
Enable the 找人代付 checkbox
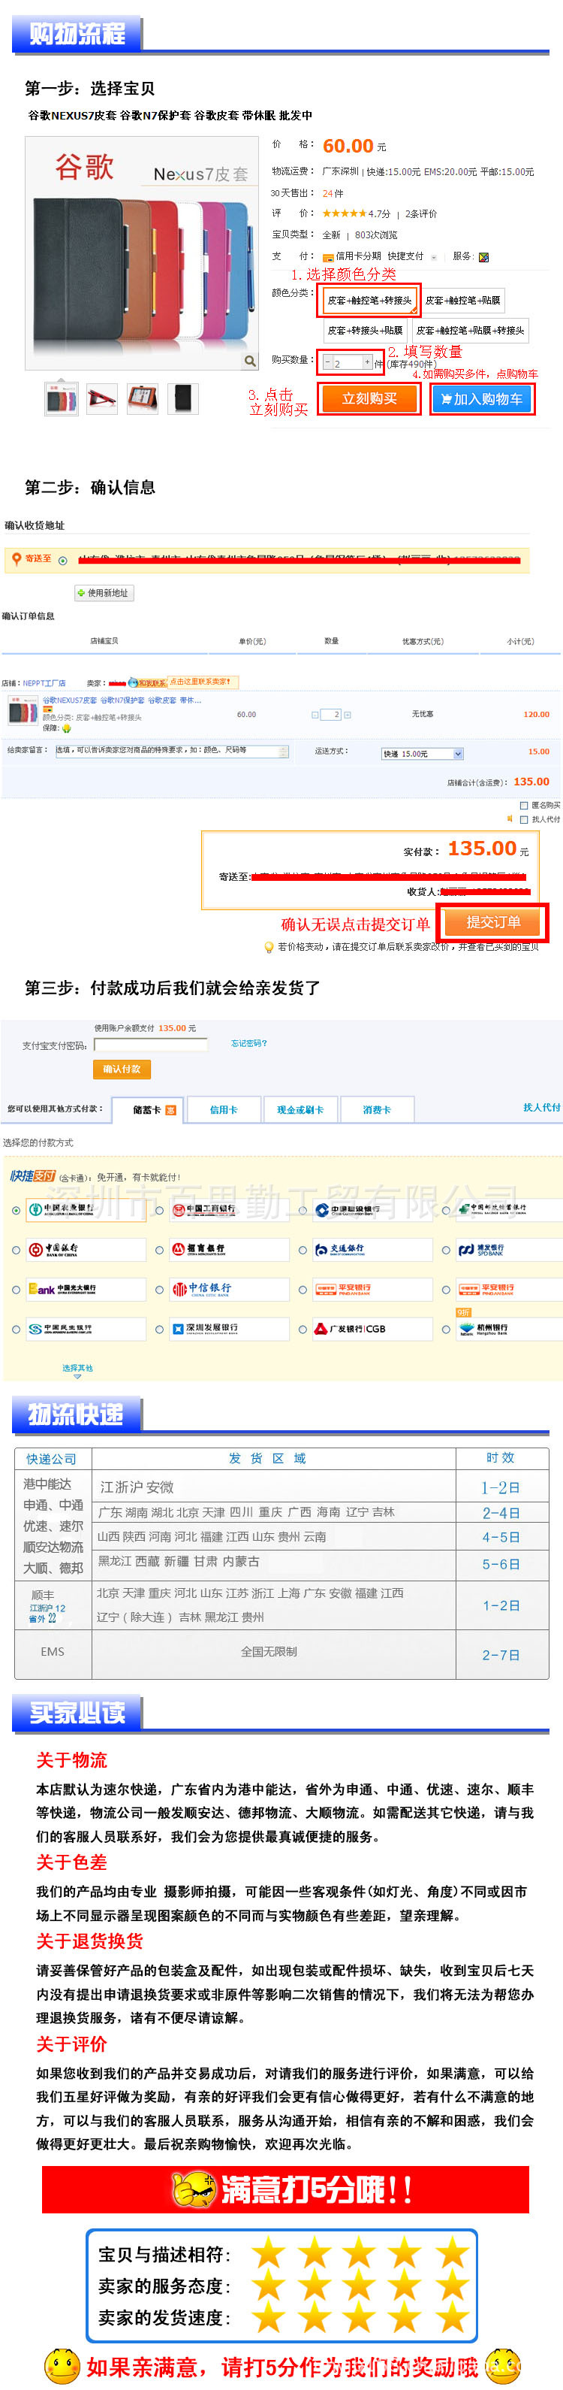[524, 819]
